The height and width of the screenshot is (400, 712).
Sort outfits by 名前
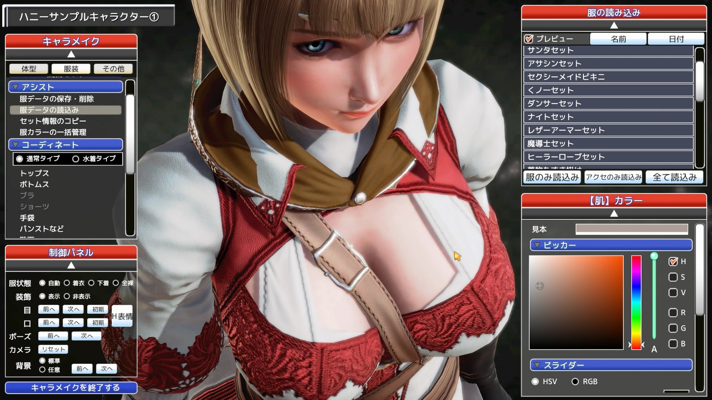pyautogui.click(x=618, y=39)
